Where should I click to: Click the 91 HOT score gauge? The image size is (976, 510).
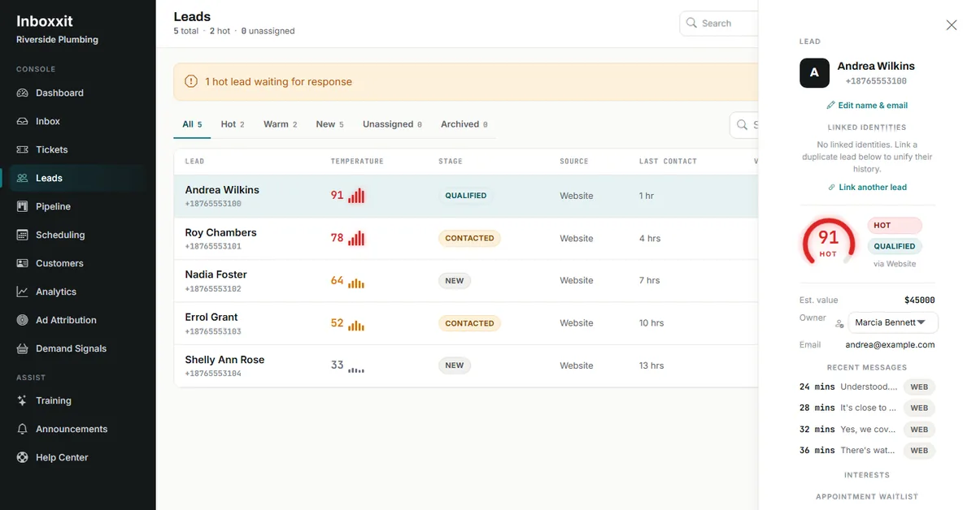coord(828,241)
